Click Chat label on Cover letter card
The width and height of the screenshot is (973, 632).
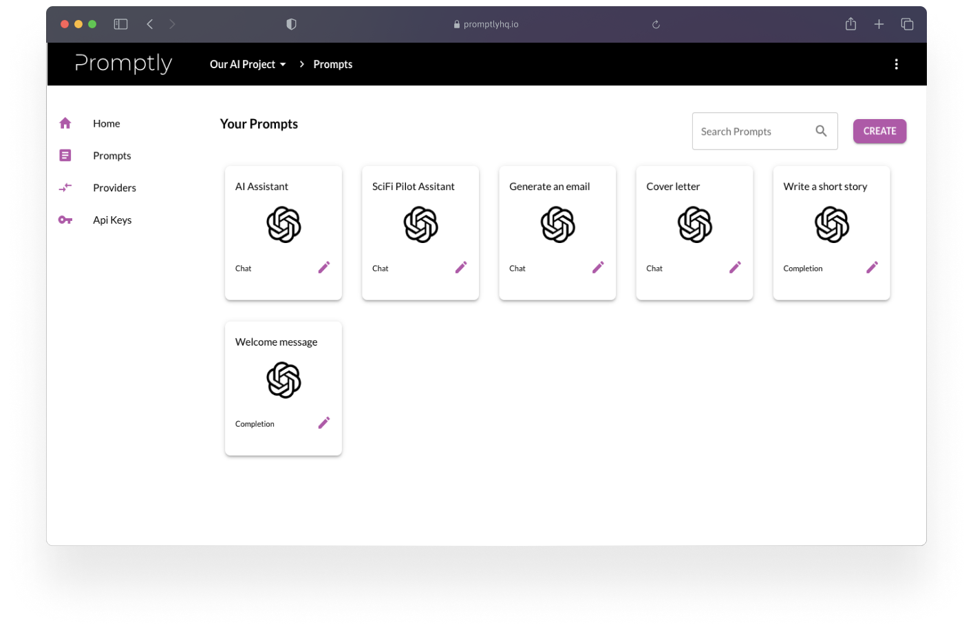(x=654, y=268)
